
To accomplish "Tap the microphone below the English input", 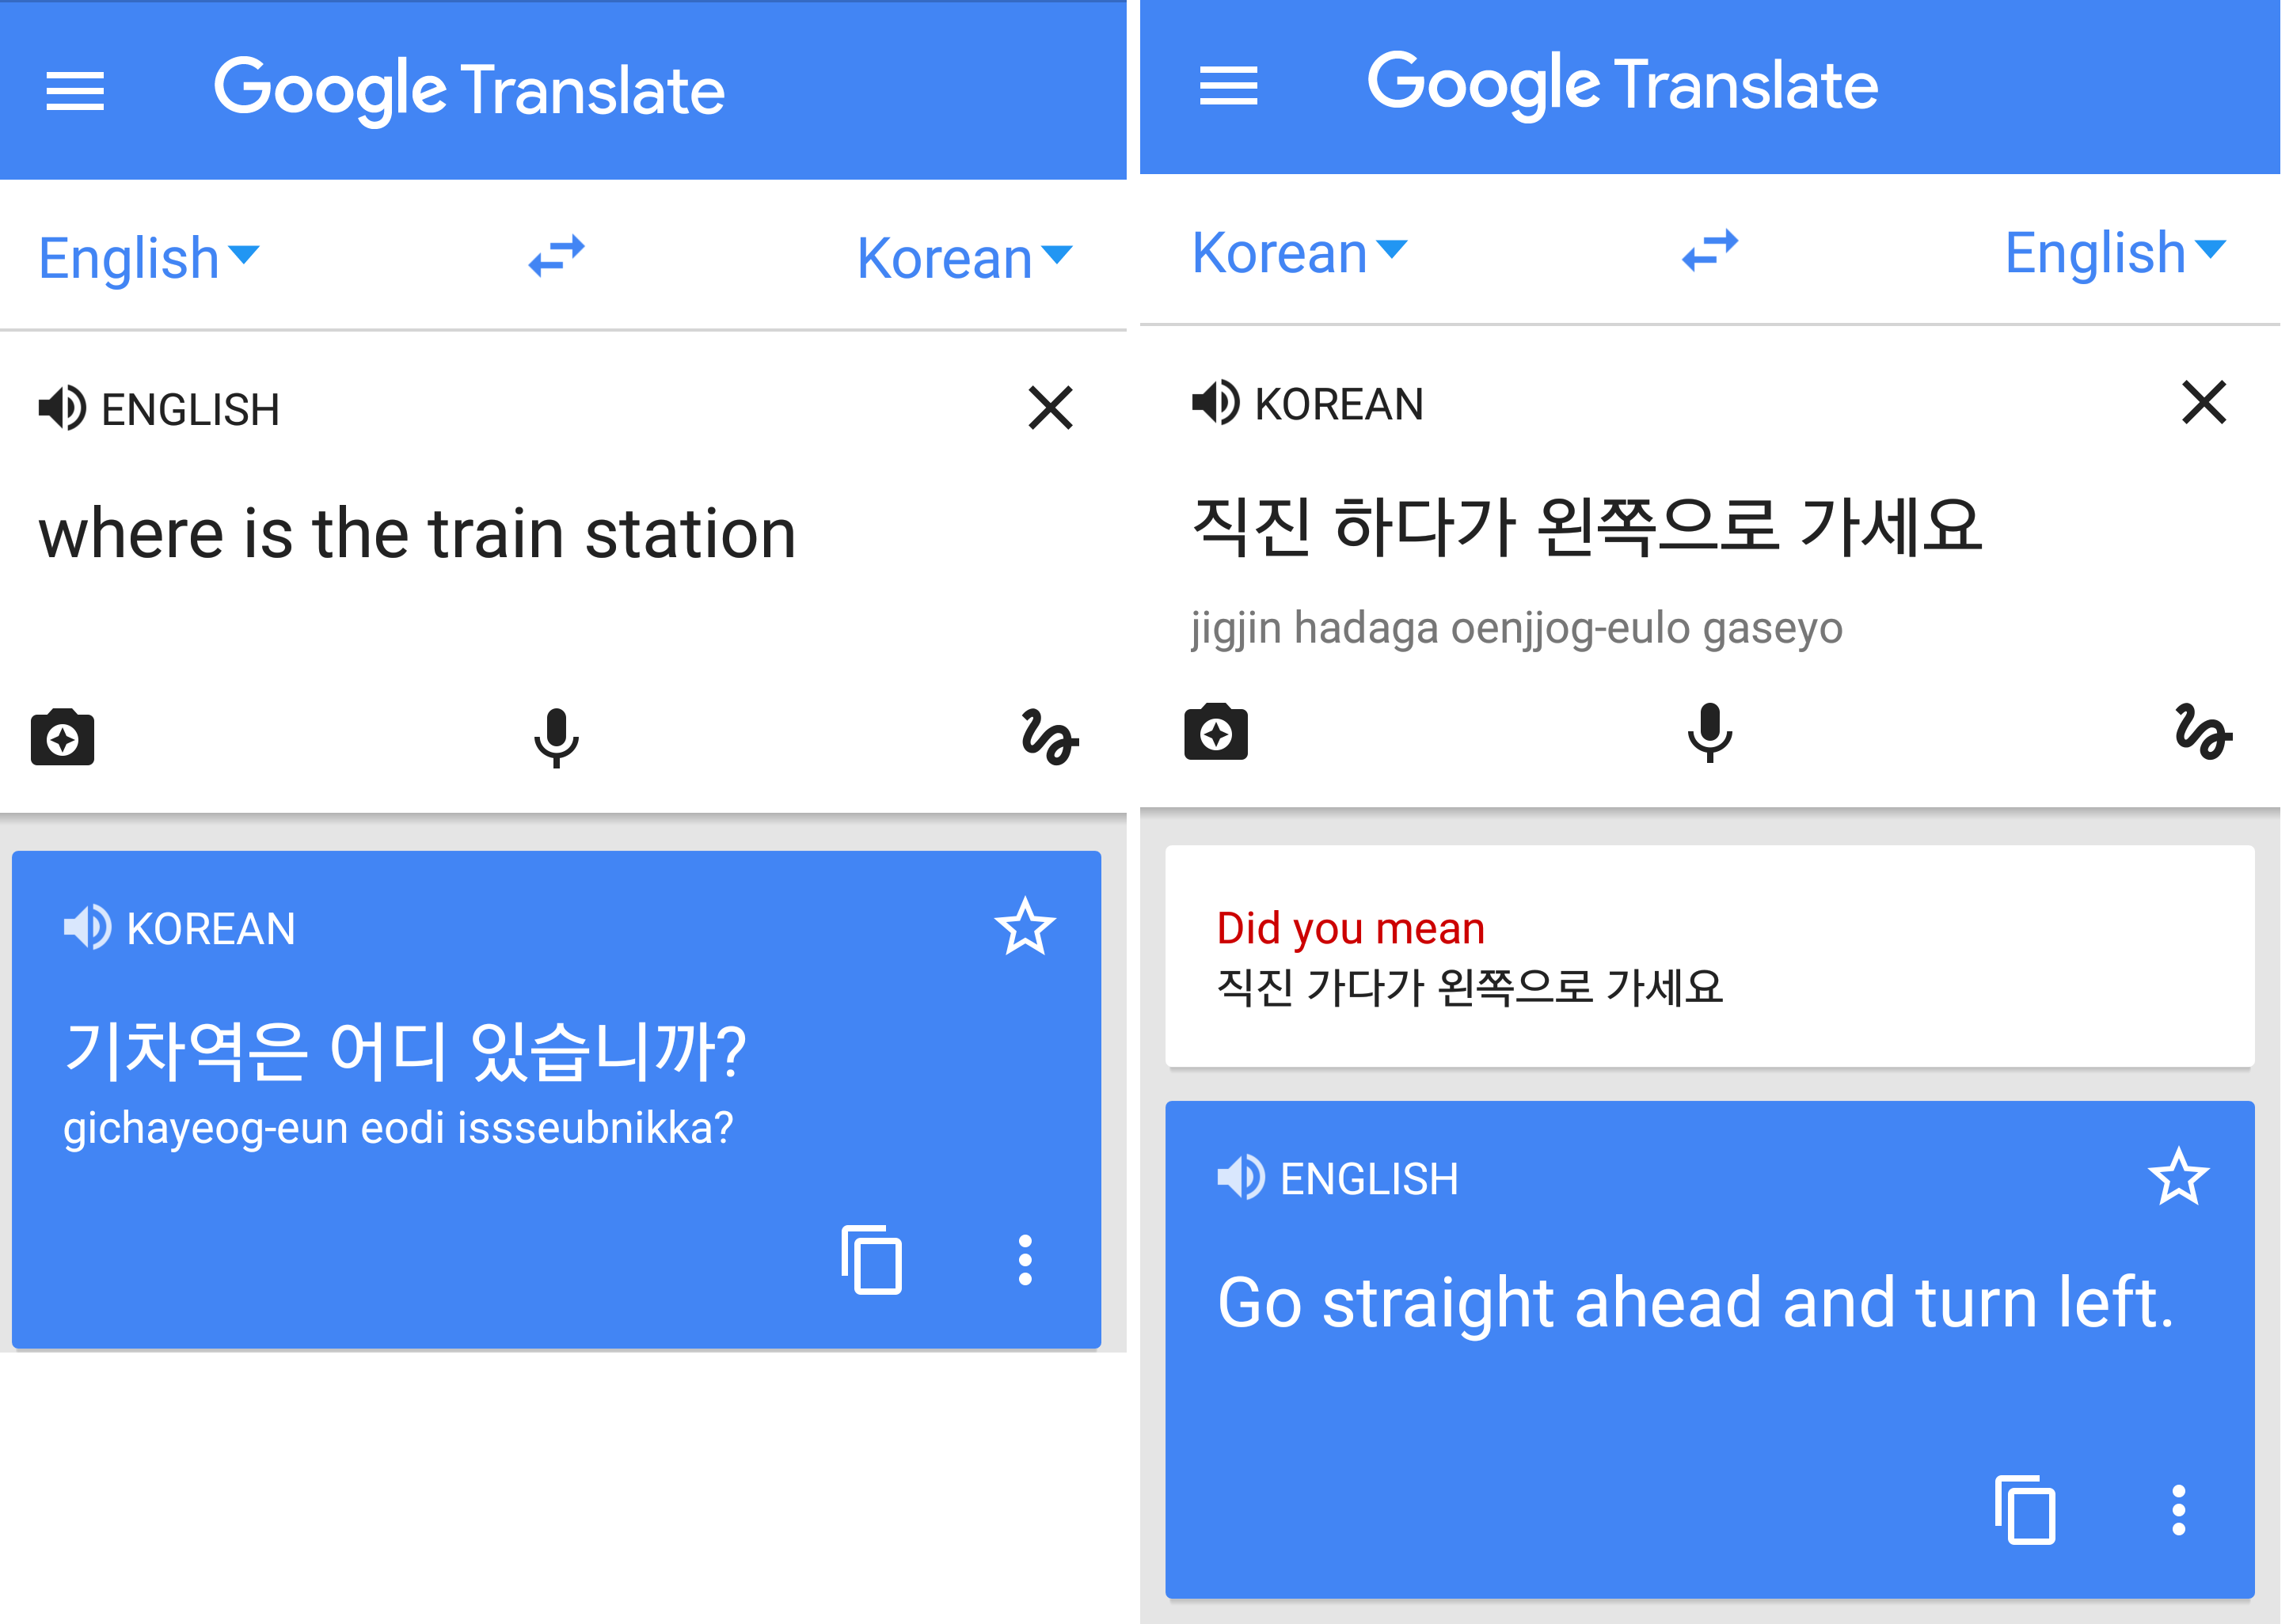I will click(x=557, y=738).
